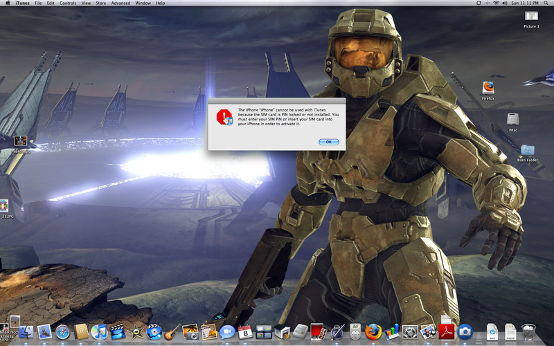Open the Controls menu
554x346 pixels.
[x=67, y=3]
